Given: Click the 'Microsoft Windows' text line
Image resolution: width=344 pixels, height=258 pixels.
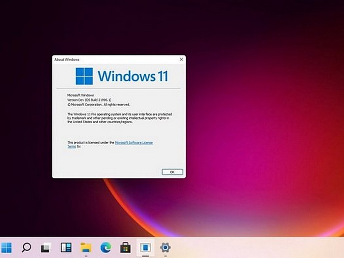Looking at the screenshot, I should click(x=80, y=95).
